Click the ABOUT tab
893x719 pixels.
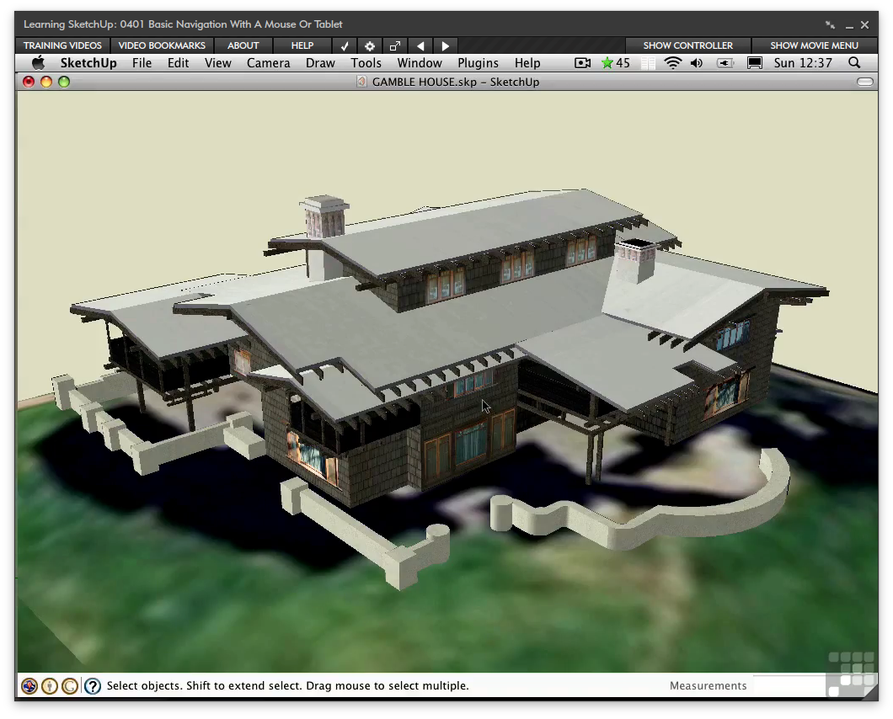tap(243, 45)
